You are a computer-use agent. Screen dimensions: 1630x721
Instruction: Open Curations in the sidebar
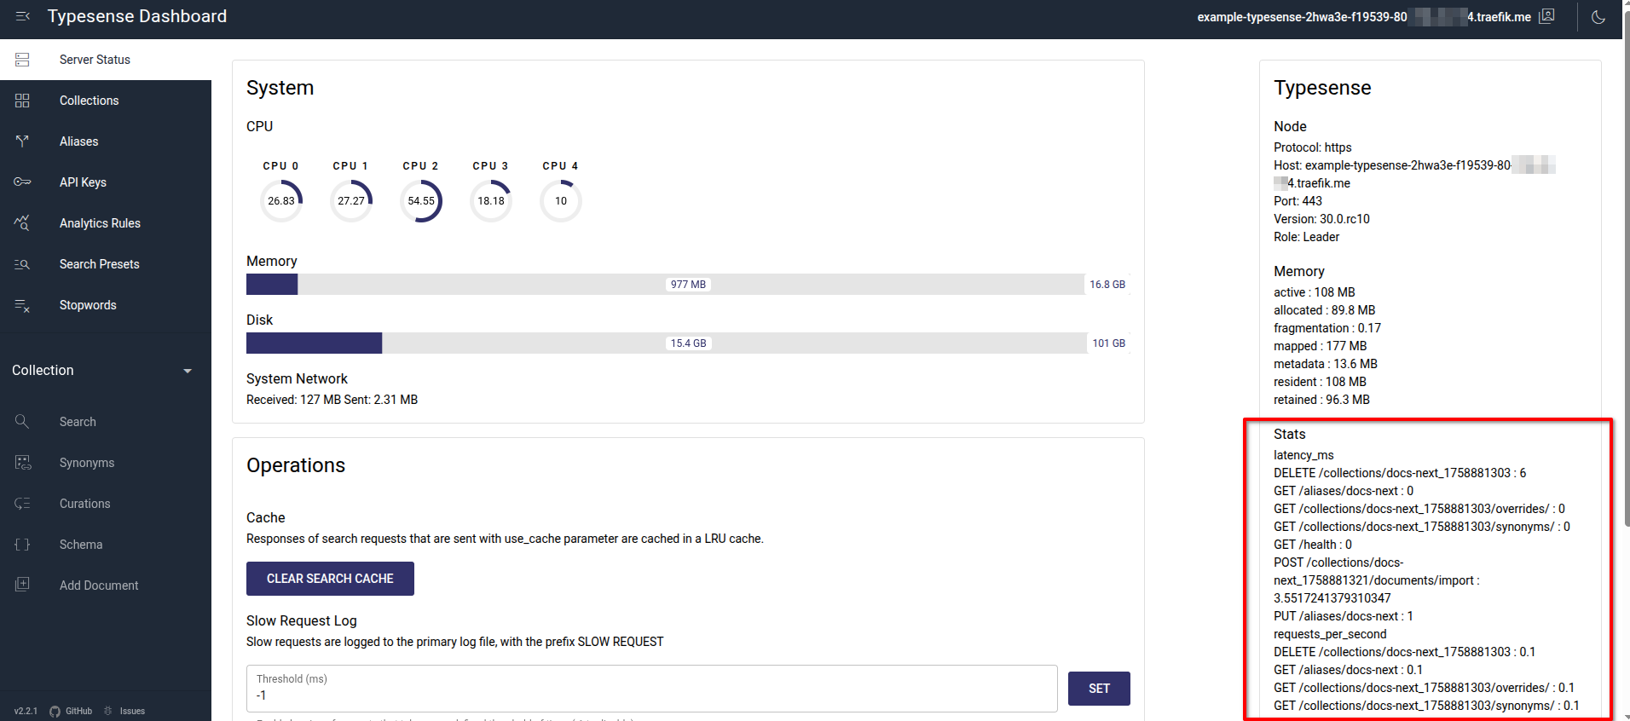(x=84, y=504)
